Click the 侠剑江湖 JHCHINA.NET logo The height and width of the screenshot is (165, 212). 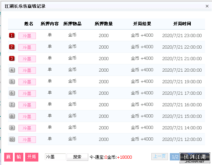(195, 158)
